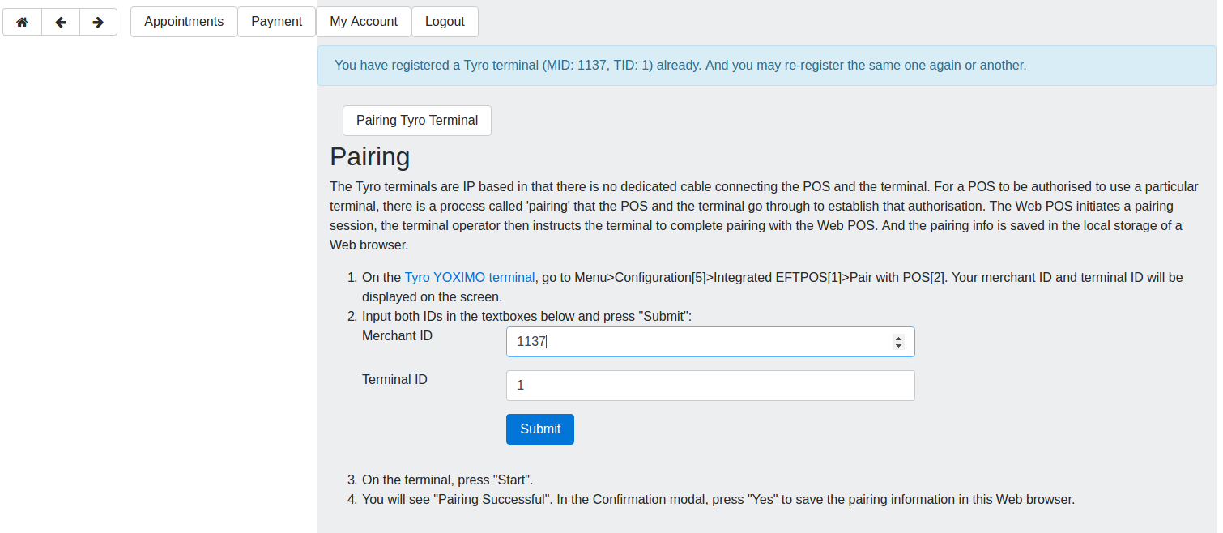The height and width of the screenshot is (533, 1223).
Task: Switch to the Payment tab
Action: pyautogui.click(x=276, y=22)
